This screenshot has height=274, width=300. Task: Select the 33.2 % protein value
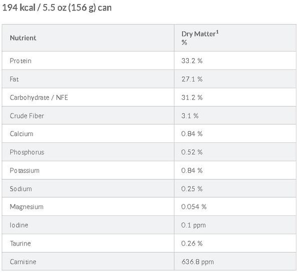click(192, 61)
